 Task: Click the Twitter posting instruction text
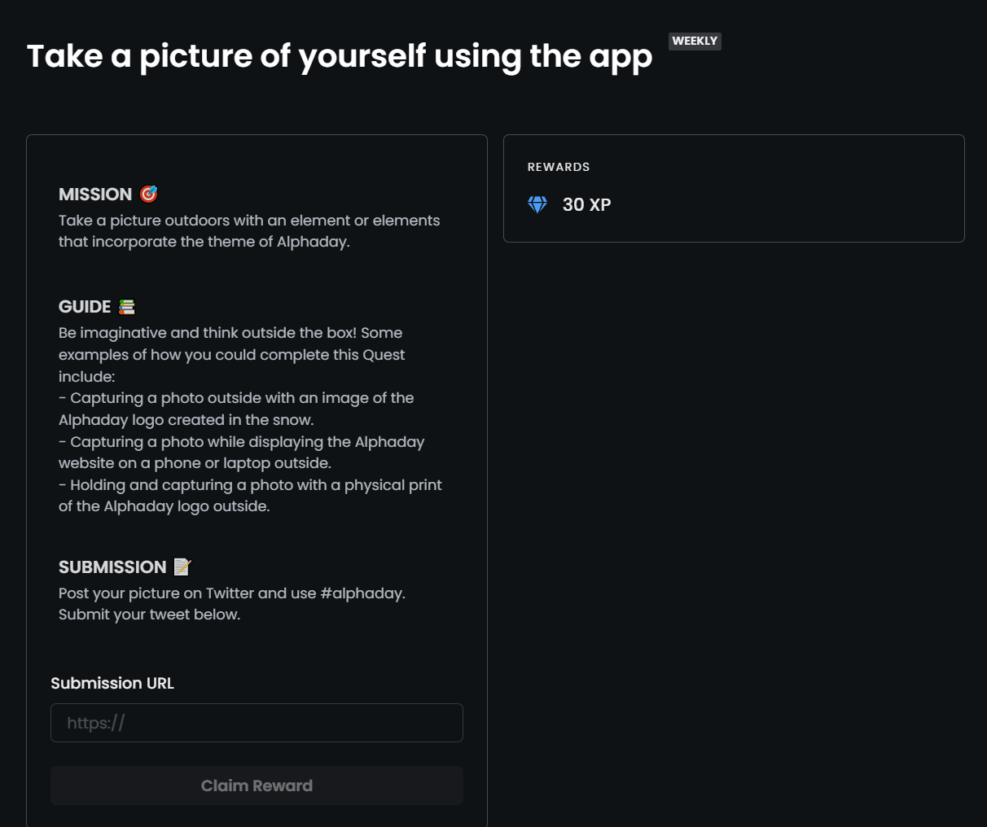(231, 603)
